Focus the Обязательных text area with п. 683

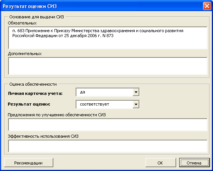108,38
